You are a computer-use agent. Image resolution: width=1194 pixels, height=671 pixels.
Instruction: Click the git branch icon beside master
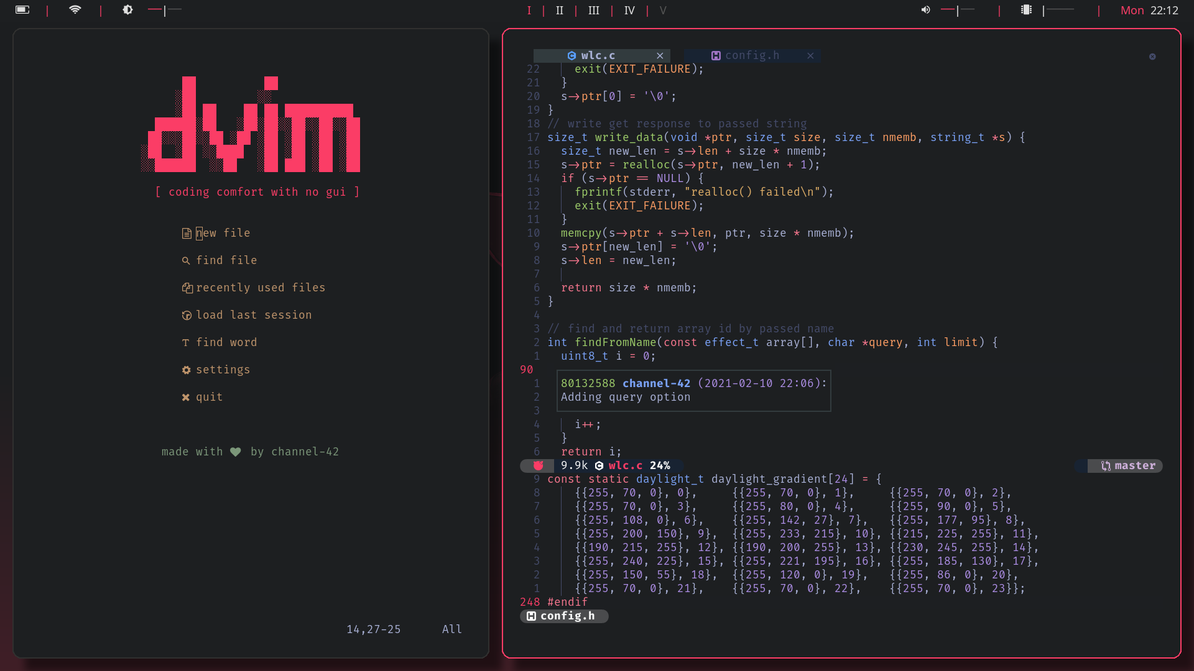pos(1105,466)
